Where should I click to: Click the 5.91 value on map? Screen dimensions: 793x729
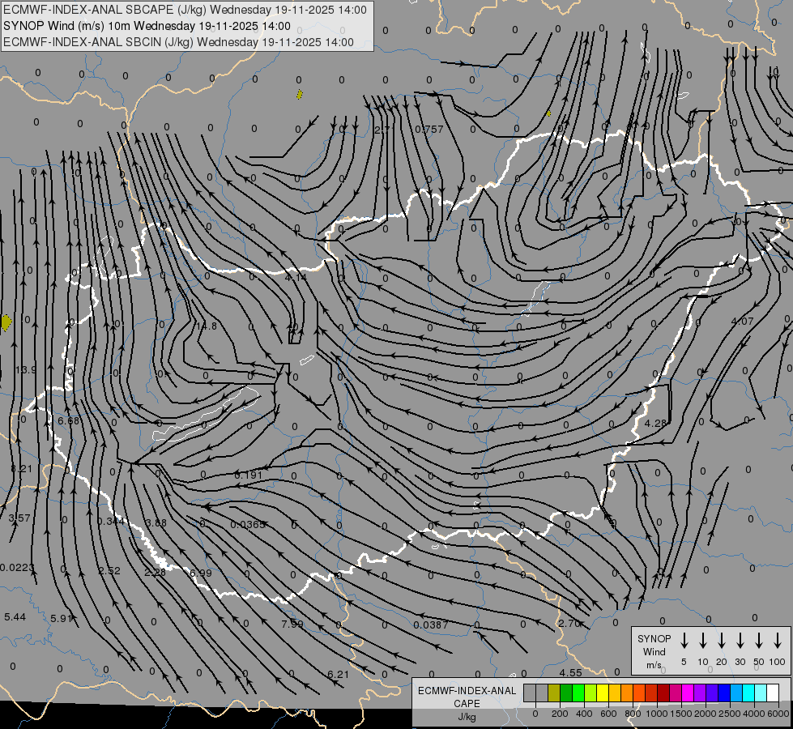click(62, 619)
